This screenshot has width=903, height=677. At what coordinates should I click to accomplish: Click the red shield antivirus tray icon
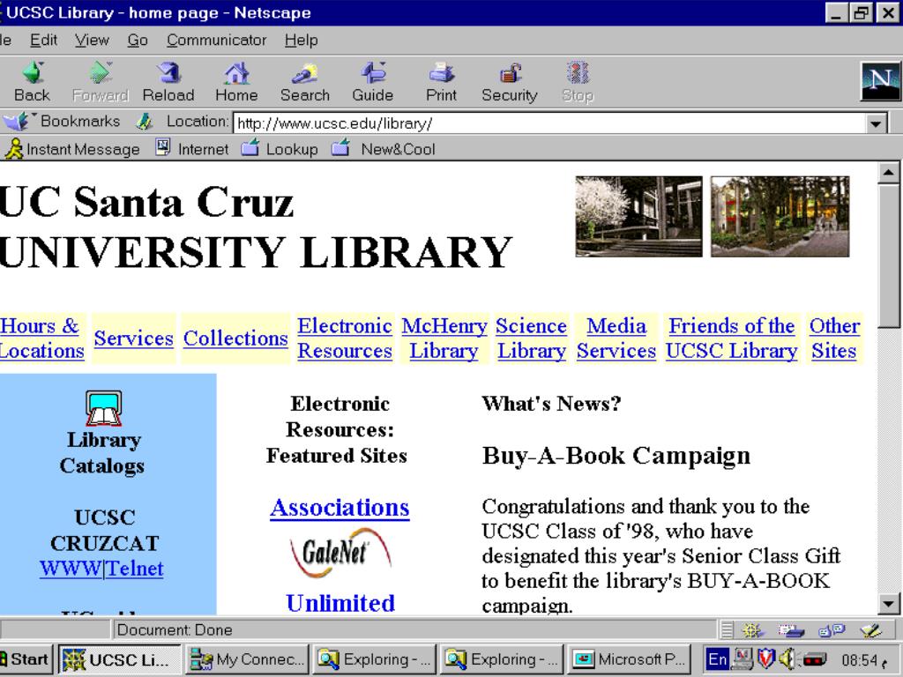click(x=766, y=658)
